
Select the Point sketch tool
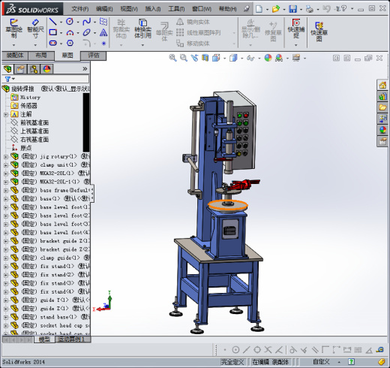[103, 44]
